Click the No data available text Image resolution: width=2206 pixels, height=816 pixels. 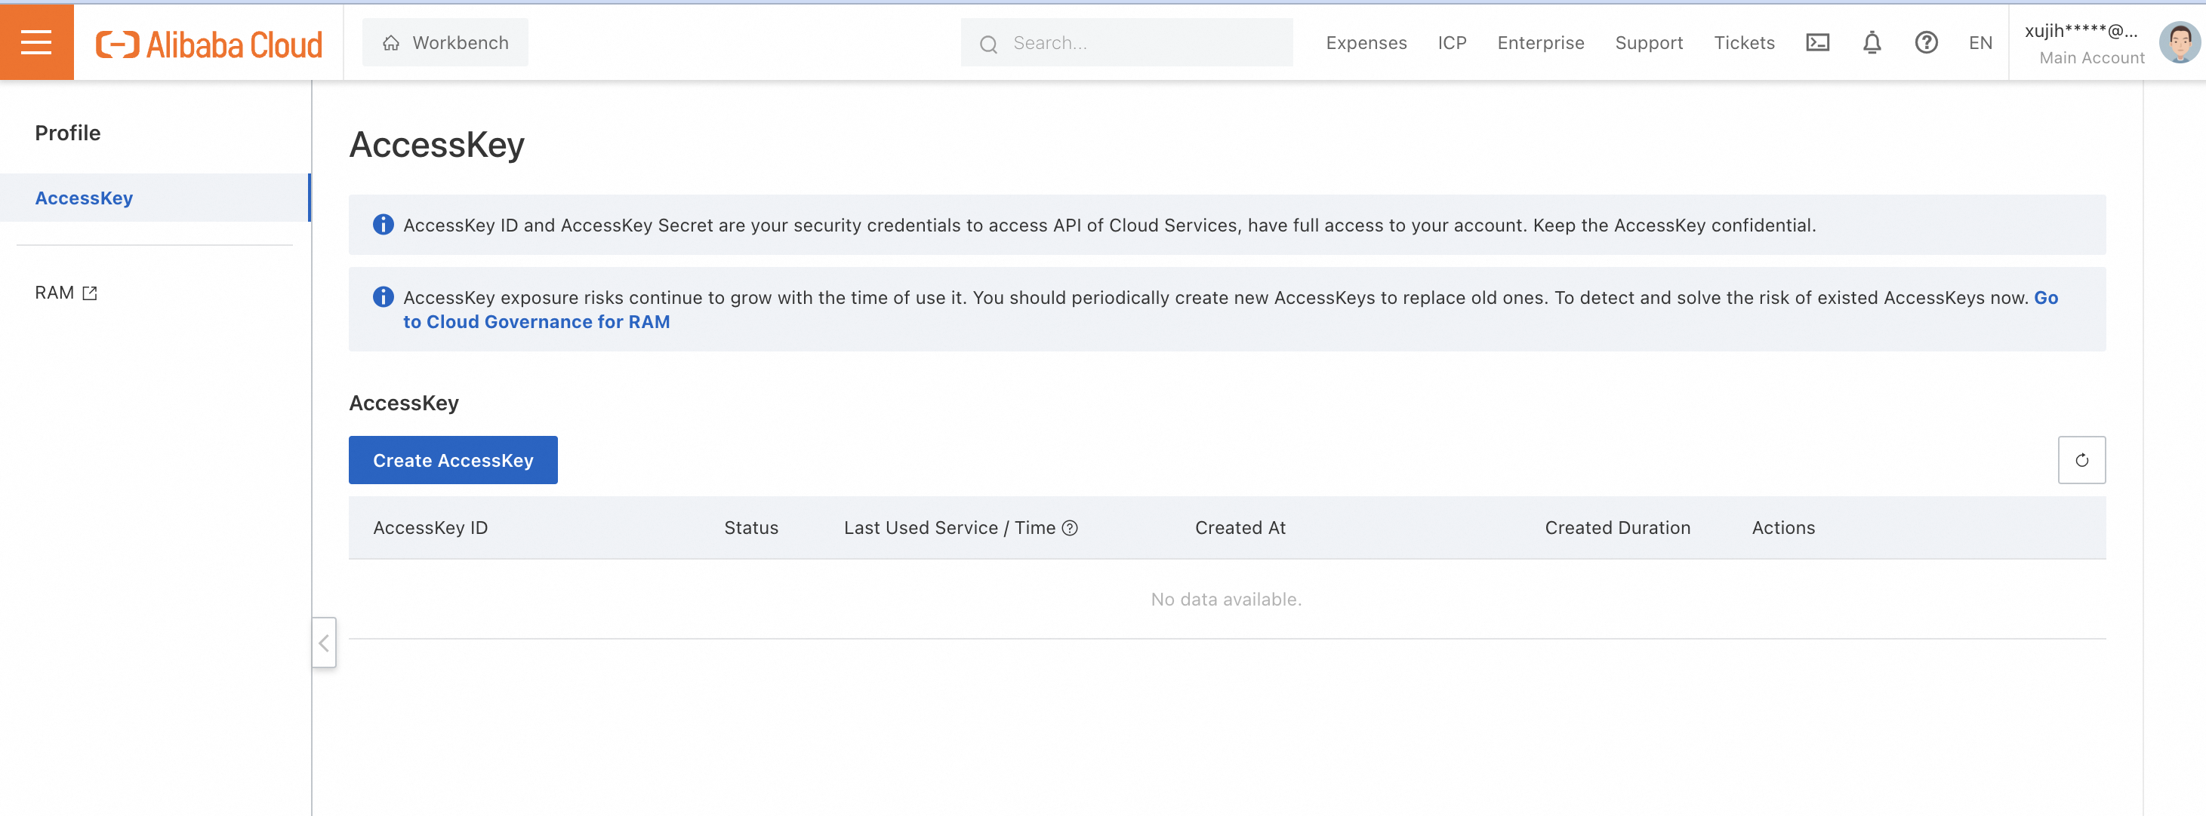click(1225, 599)
